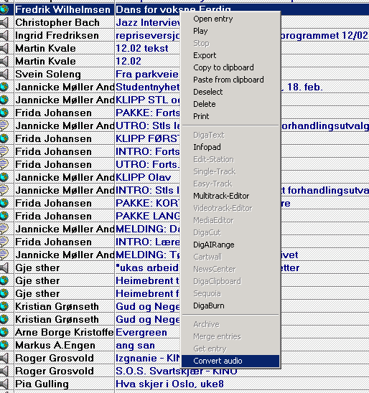Choose 'Delete' in the context menu
The height and width of the screenshot is (393, 369).
[230, 104]
